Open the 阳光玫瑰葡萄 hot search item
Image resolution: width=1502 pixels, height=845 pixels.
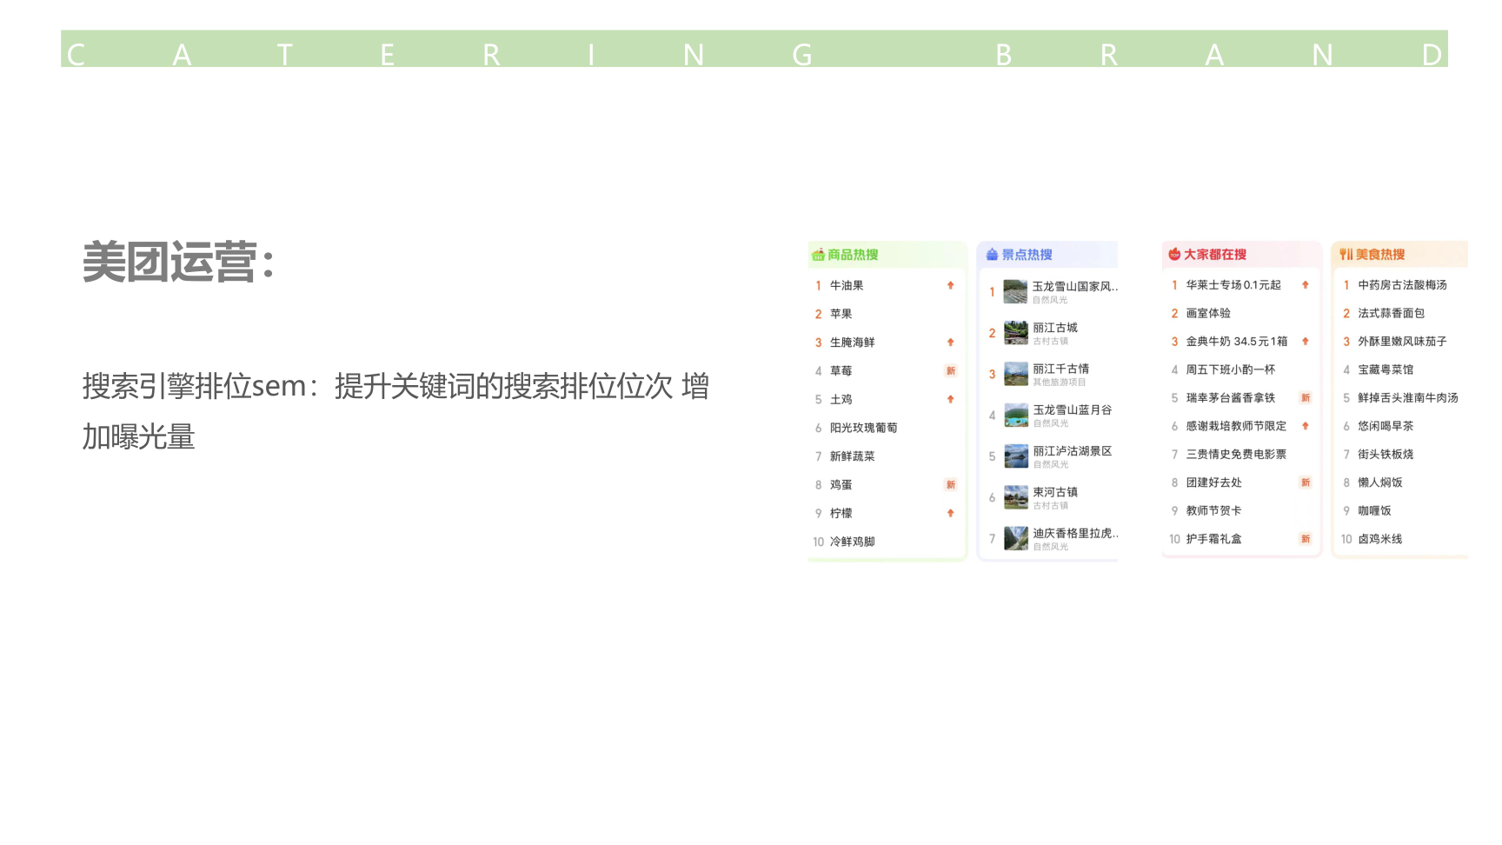tap(863, 428)
